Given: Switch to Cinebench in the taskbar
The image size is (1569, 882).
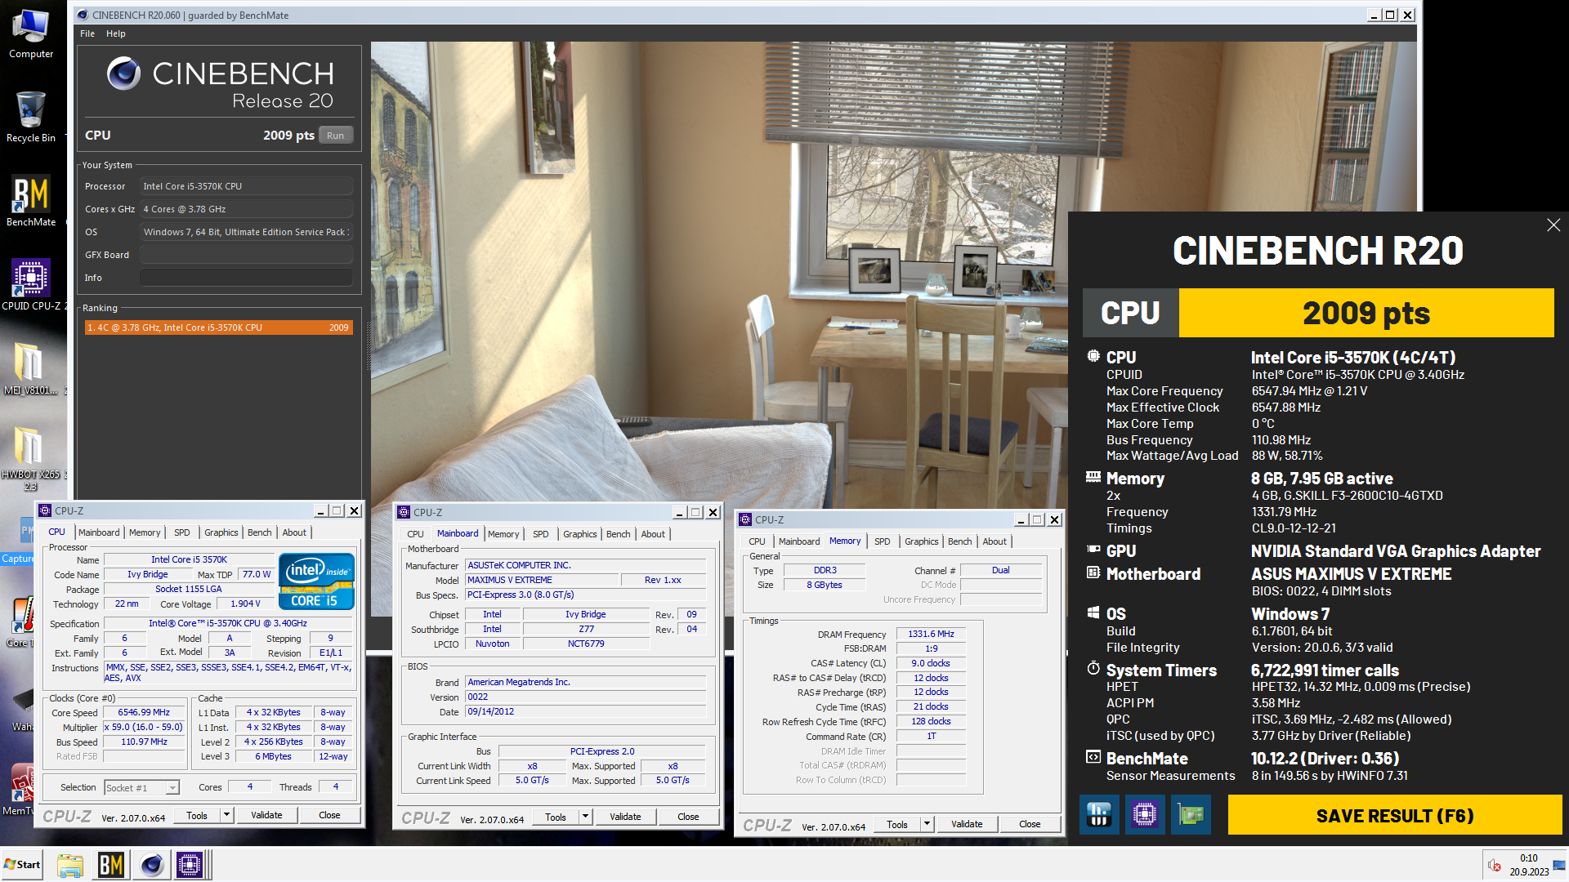Looking at the screenshot, I should coord(152,865).
